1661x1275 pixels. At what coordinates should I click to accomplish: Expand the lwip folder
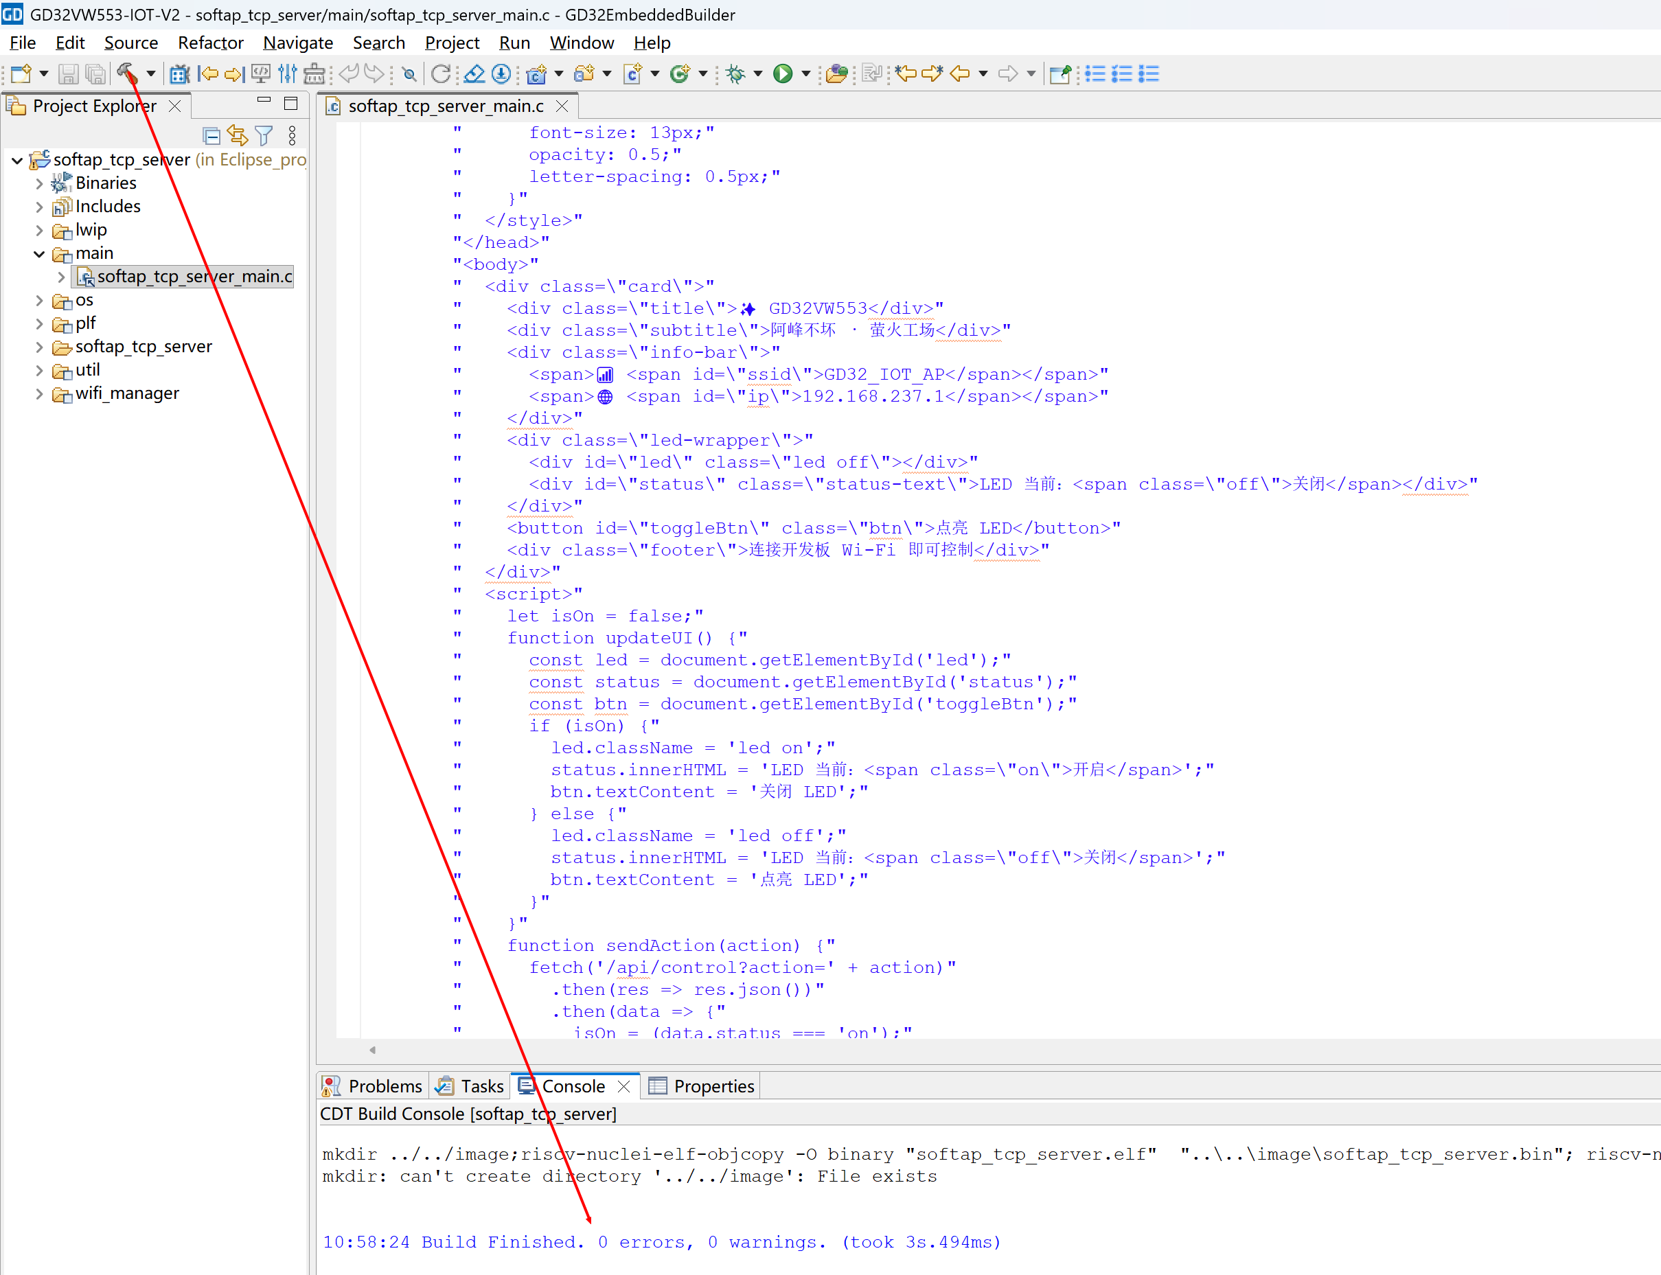pos(39,231)
